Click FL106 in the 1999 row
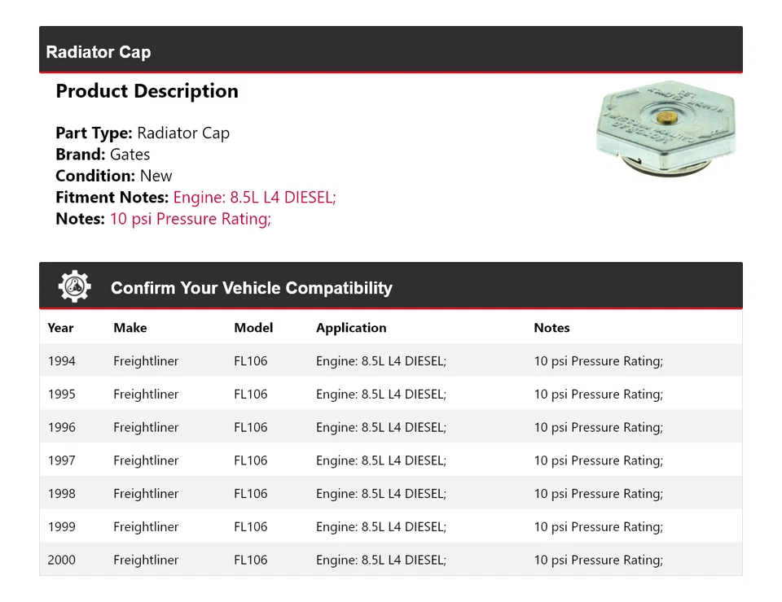The width and height of the screenshot is (782, 602). 251,527
